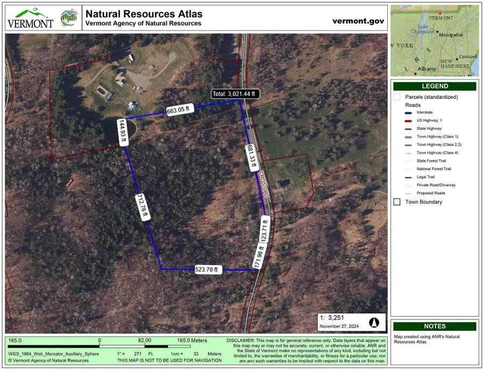Open the vermont.gov link
This screenshot has width=484, height=370.
tap(358, 20)
